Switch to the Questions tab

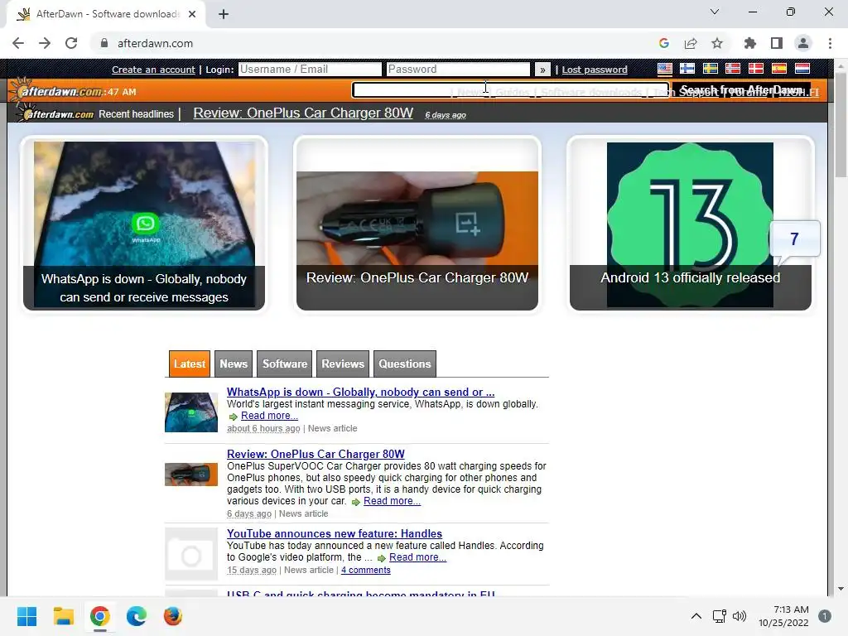point(404,364)
